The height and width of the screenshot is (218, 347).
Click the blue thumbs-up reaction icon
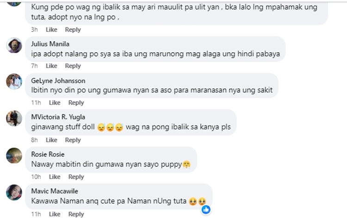click(206, 209)
